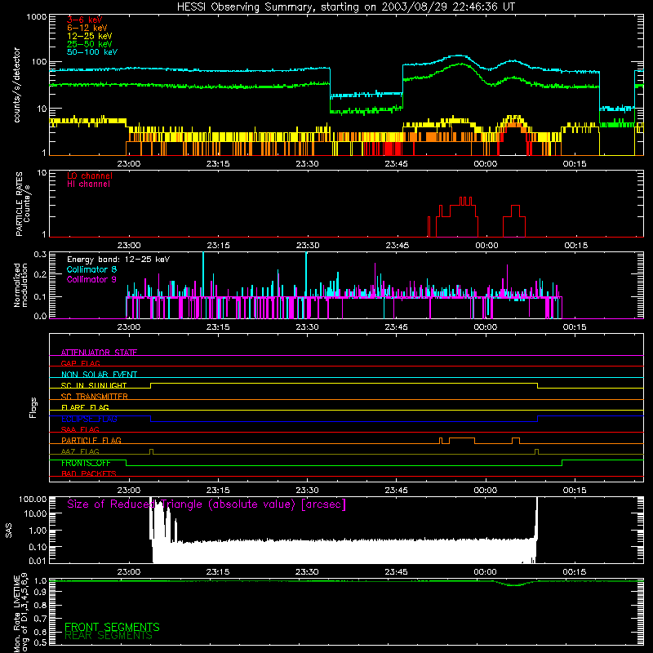Click the '23:30' time label under counts panel
Viewport: 653px width, 653px height.
point(308,164)
